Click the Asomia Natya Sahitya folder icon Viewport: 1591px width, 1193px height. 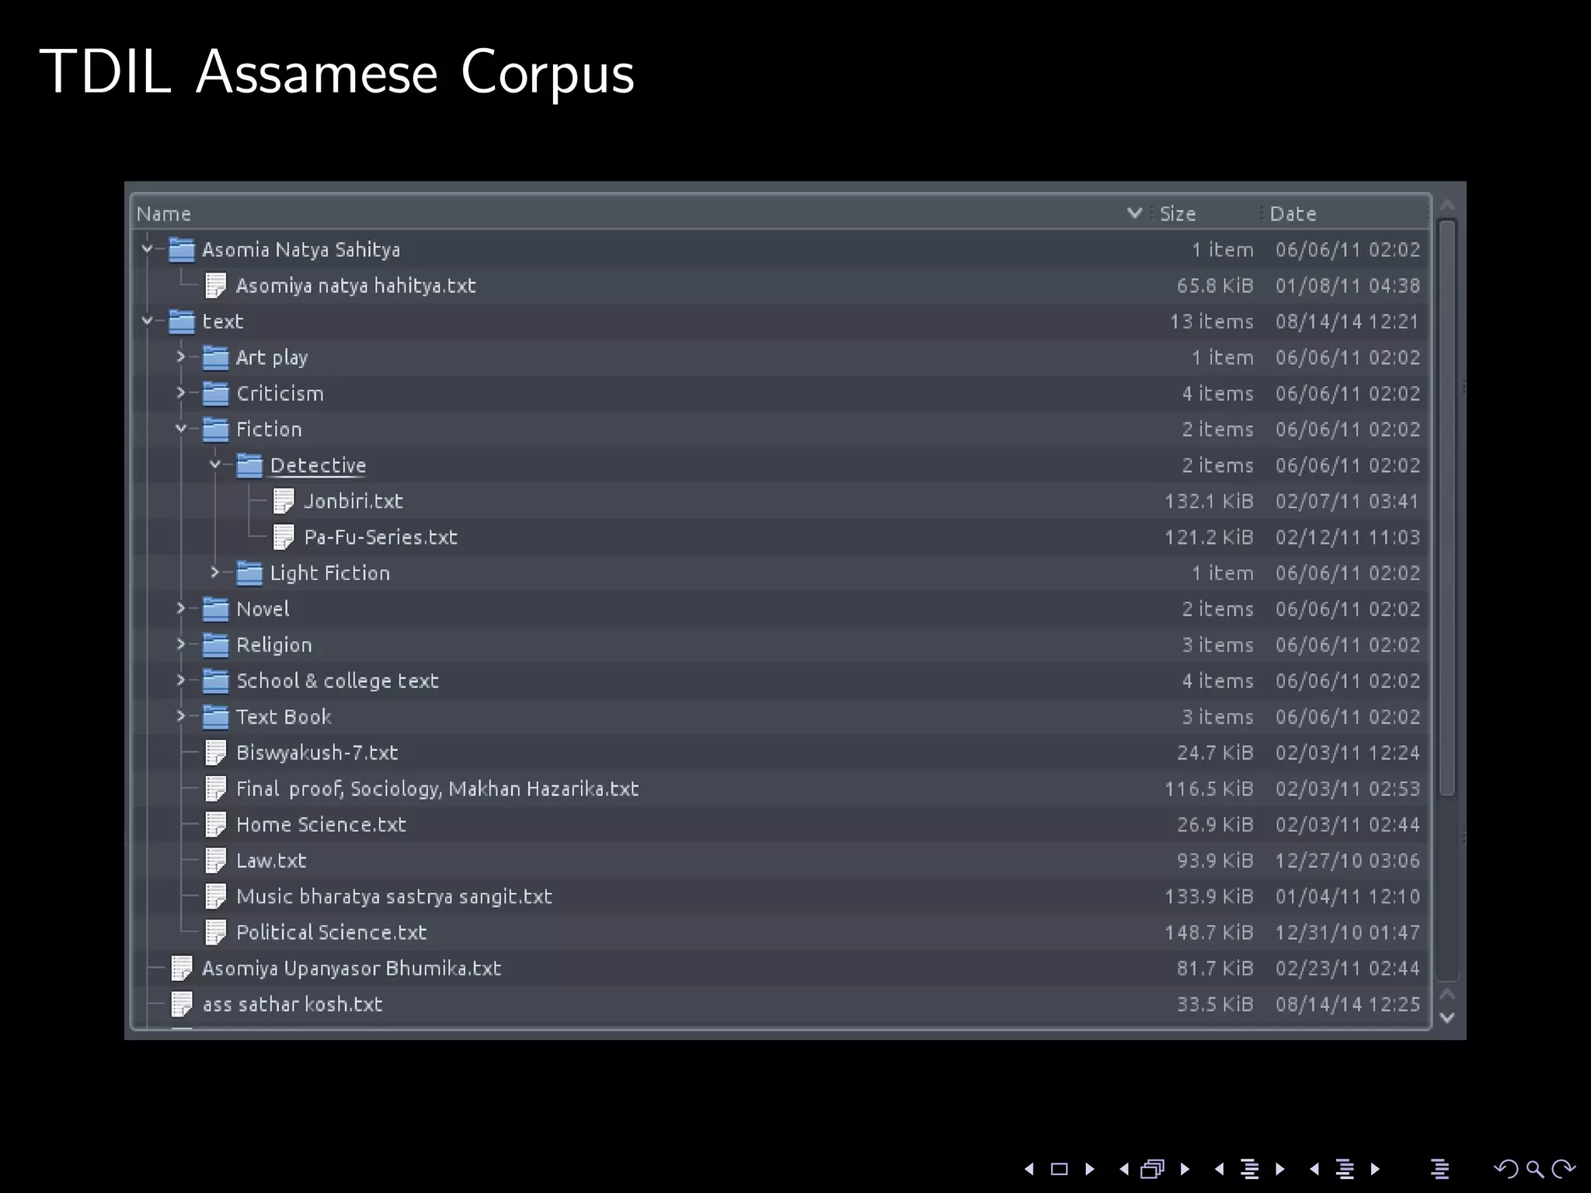click(x=182, y=249)
